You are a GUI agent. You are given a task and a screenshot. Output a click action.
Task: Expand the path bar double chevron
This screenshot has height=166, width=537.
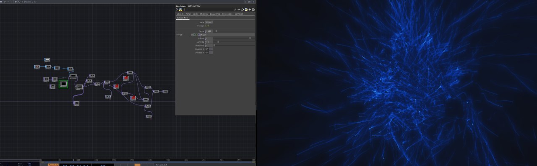pos(35,2)
